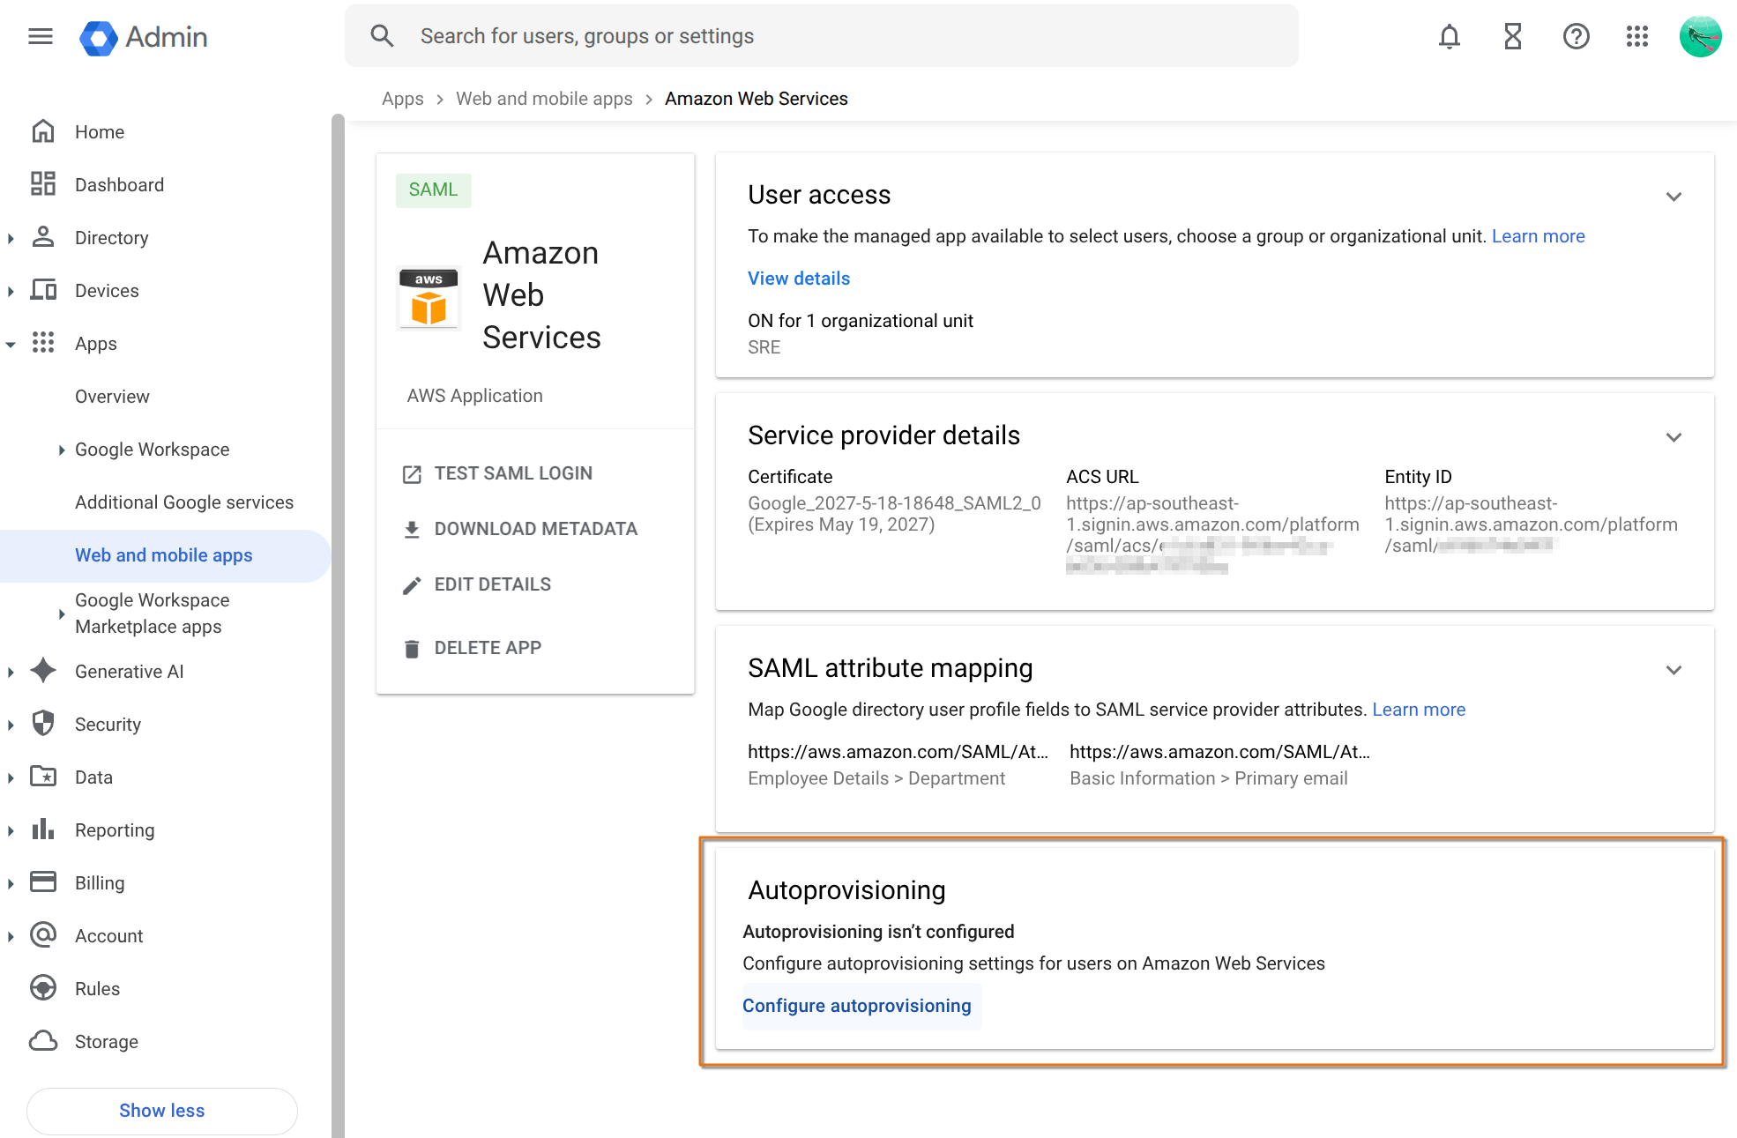Image resolution: width=1737 pixels, height=1138 pixels.
Task: Click Web and mobile apps breadcrumb
Action: [544, 99]
